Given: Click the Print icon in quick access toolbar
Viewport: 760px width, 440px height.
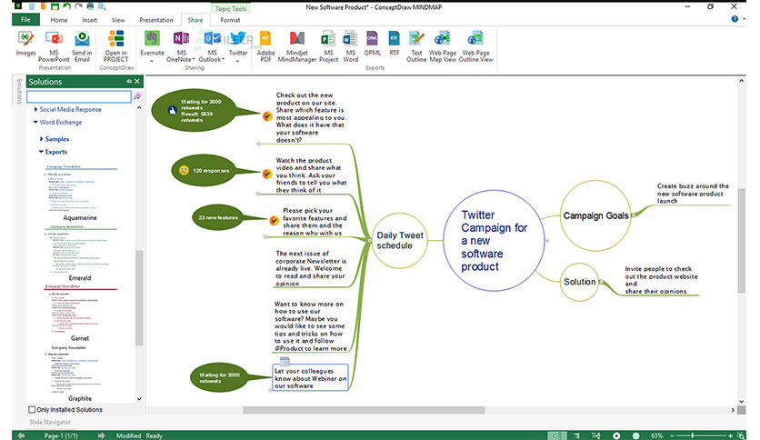Looking at the screenshot, I should point(90,6).
